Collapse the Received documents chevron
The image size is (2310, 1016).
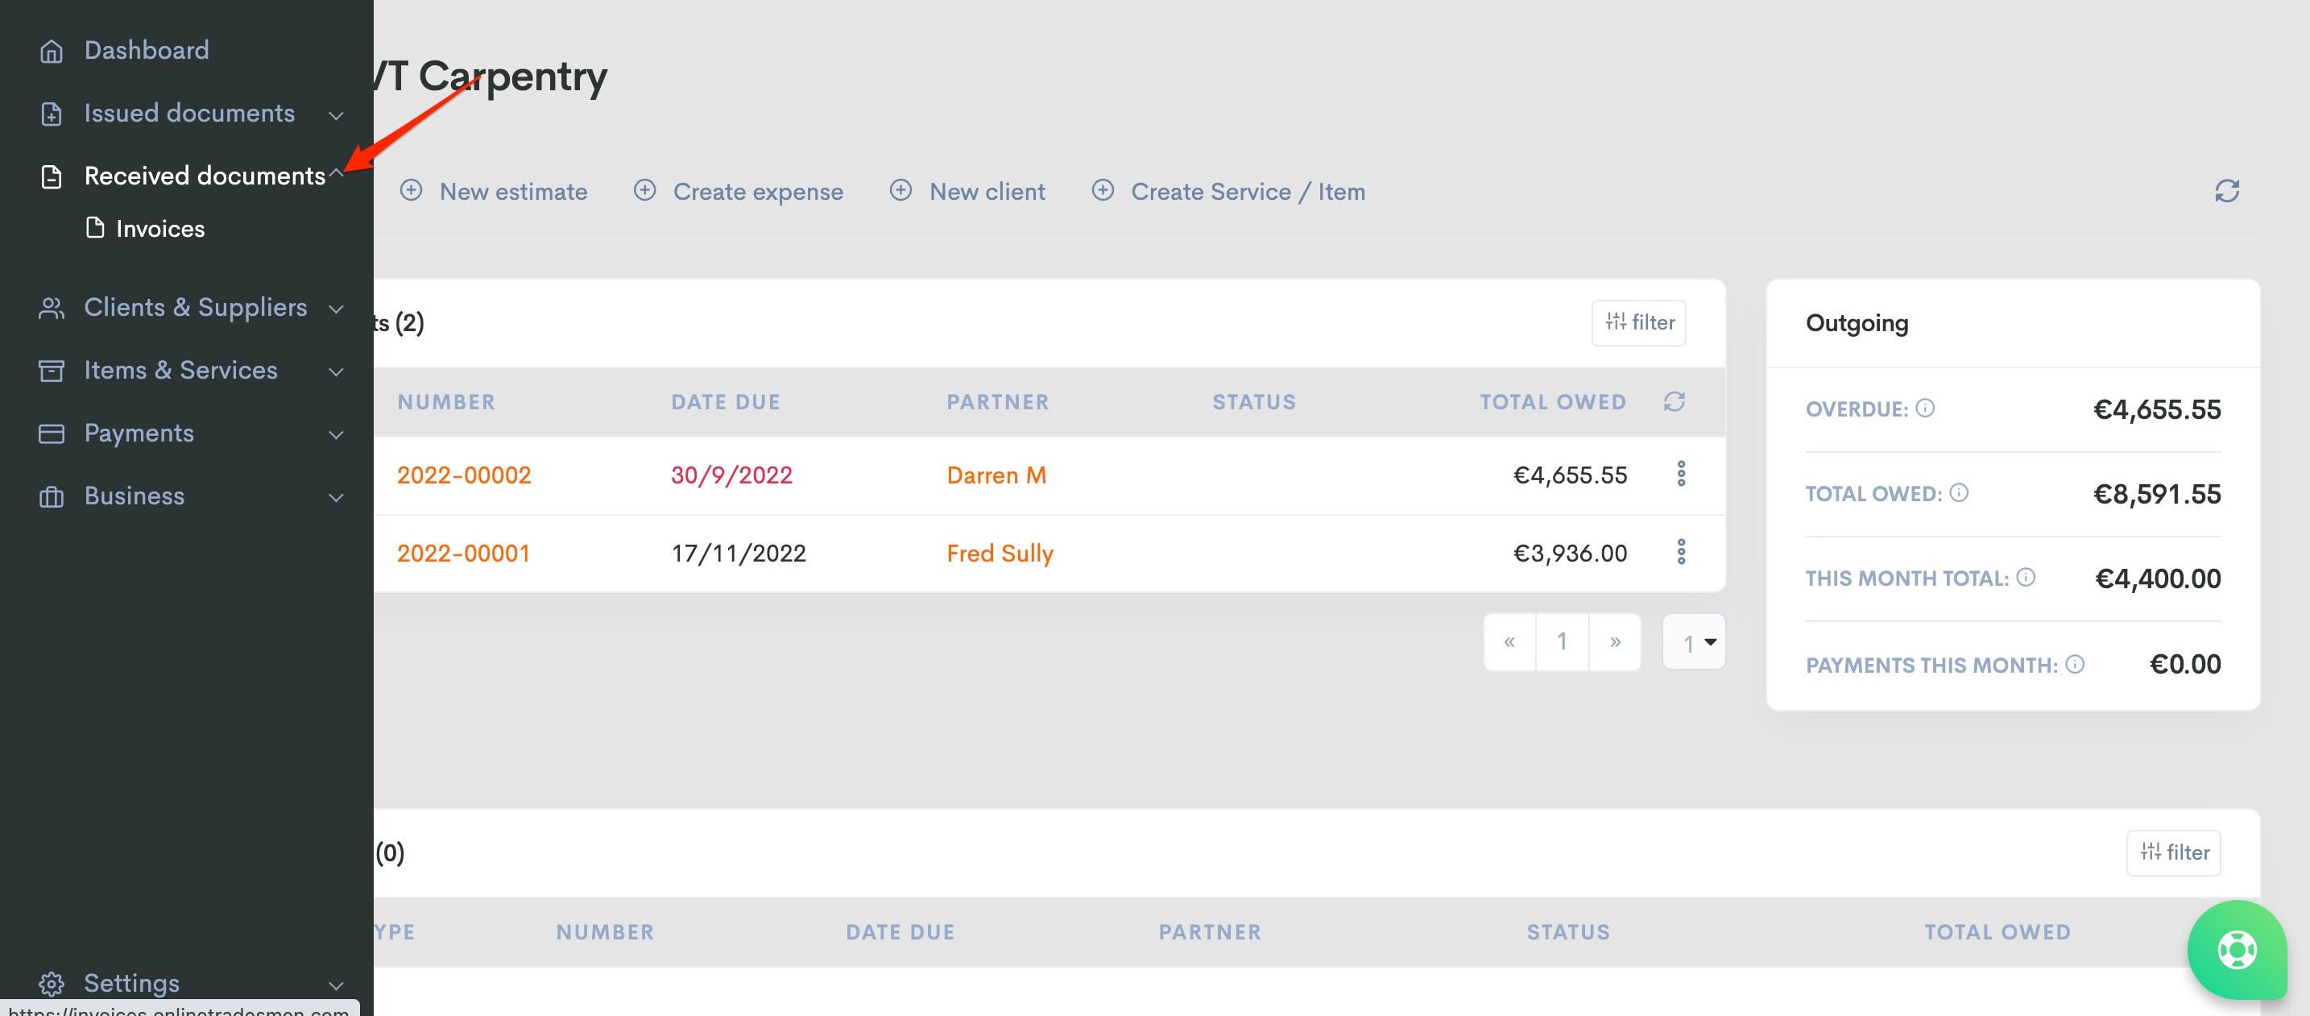(x=337, y=173)
